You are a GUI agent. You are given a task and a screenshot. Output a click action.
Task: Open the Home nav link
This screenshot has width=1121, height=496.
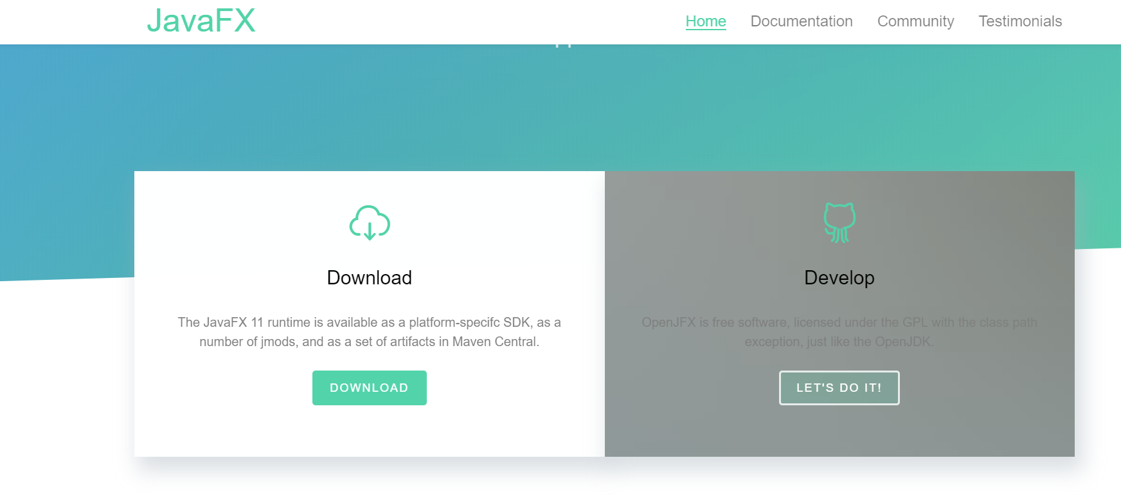tap(706, 21)
